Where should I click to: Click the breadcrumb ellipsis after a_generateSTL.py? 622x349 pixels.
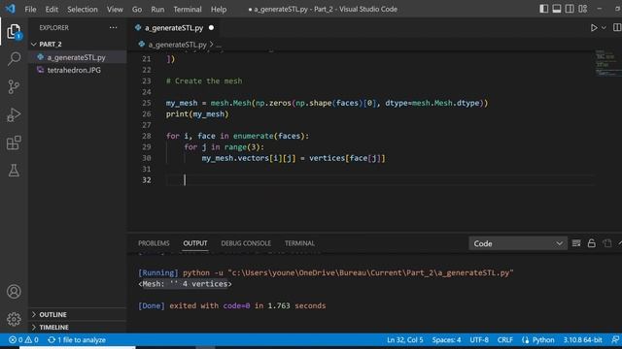219,45
